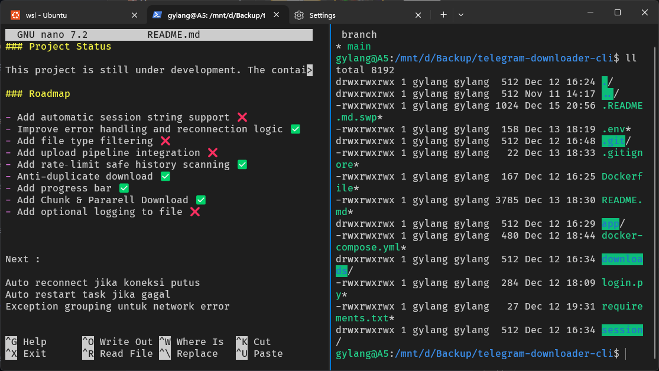Close the gylang@A5 terminal tab
The height and width of the screenshot is (371, 659).
pyautogui.click(x=276, y=15)
